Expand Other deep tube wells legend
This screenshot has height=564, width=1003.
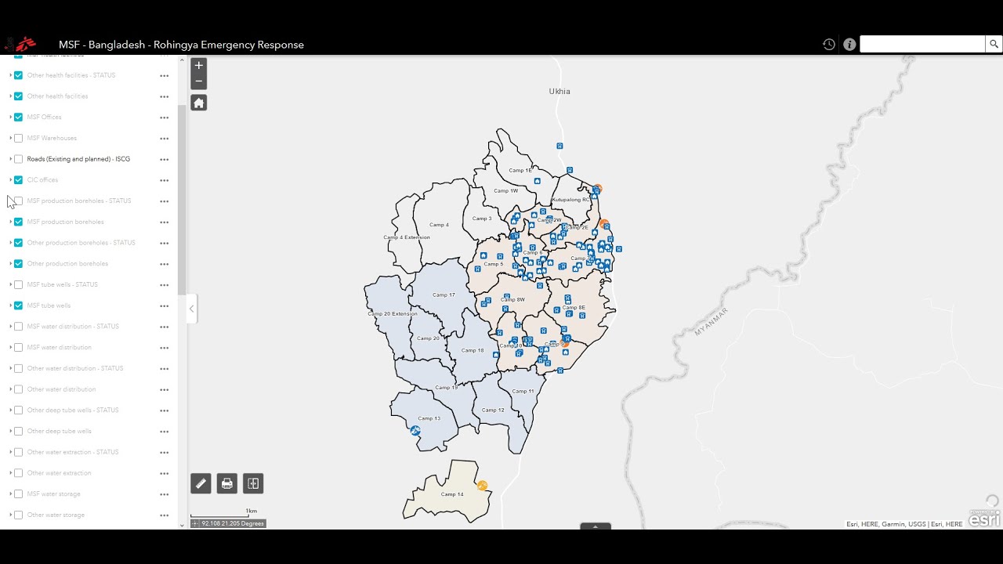10,431
